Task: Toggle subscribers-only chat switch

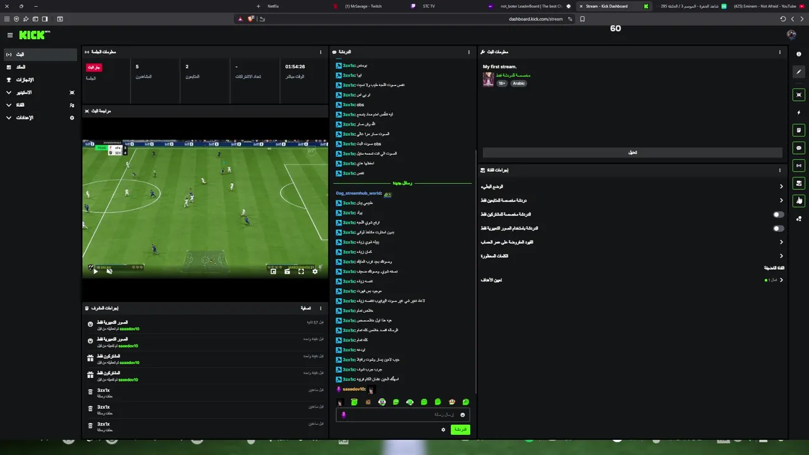Action: pos(779,214)
